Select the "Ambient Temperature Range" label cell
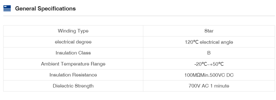 (73, 64)
